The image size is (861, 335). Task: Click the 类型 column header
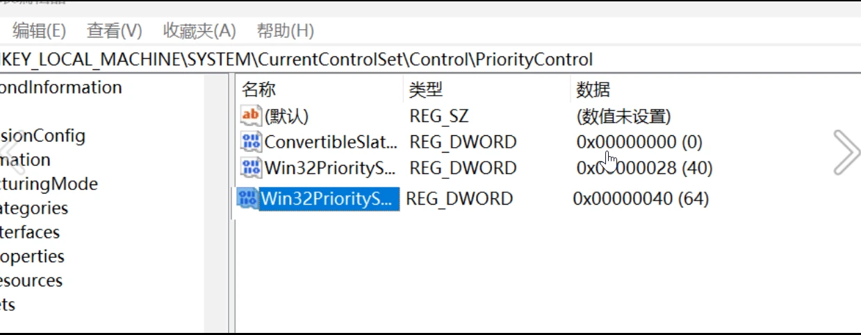pyautogui.click(x=426, y=89)
